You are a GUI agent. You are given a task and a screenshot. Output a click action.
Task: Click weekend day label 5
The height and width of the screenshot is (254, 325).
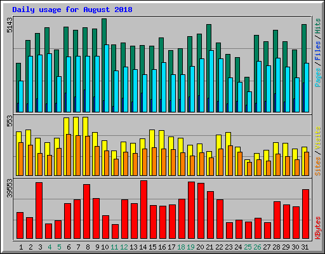pos(59,247)
